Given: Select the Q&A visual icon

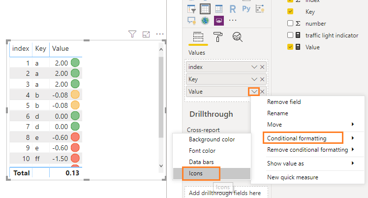Looking at the screenshot, I should (x=192, y=21).
